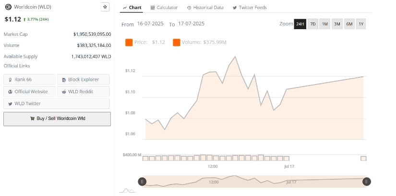Toggle the Volume series in the legend

click(x=200, y=42)
